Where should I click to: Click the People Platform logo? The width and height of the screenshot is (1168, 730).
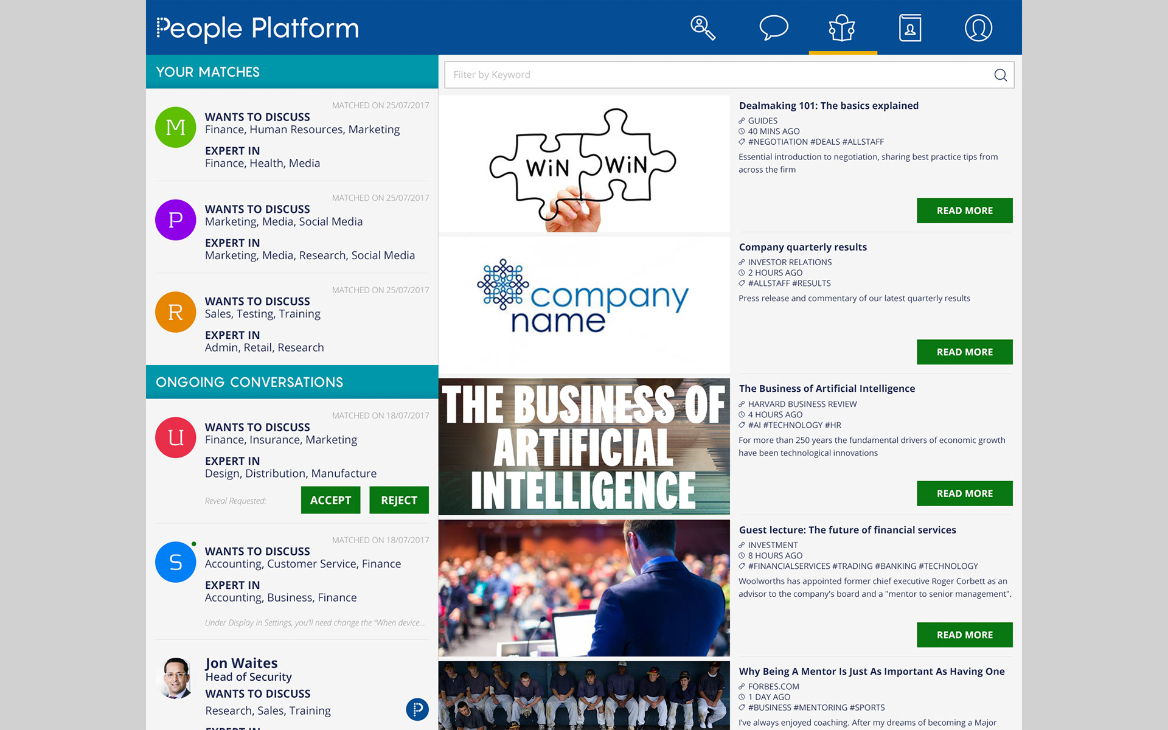point(257,28)
